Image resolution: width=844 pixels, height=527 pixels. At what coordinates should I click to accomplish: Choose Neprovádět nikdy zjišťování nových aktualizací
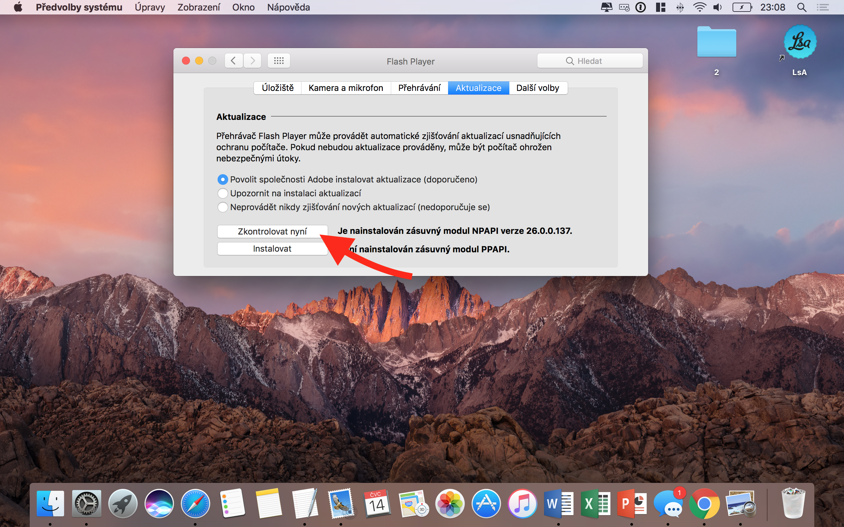223,207
